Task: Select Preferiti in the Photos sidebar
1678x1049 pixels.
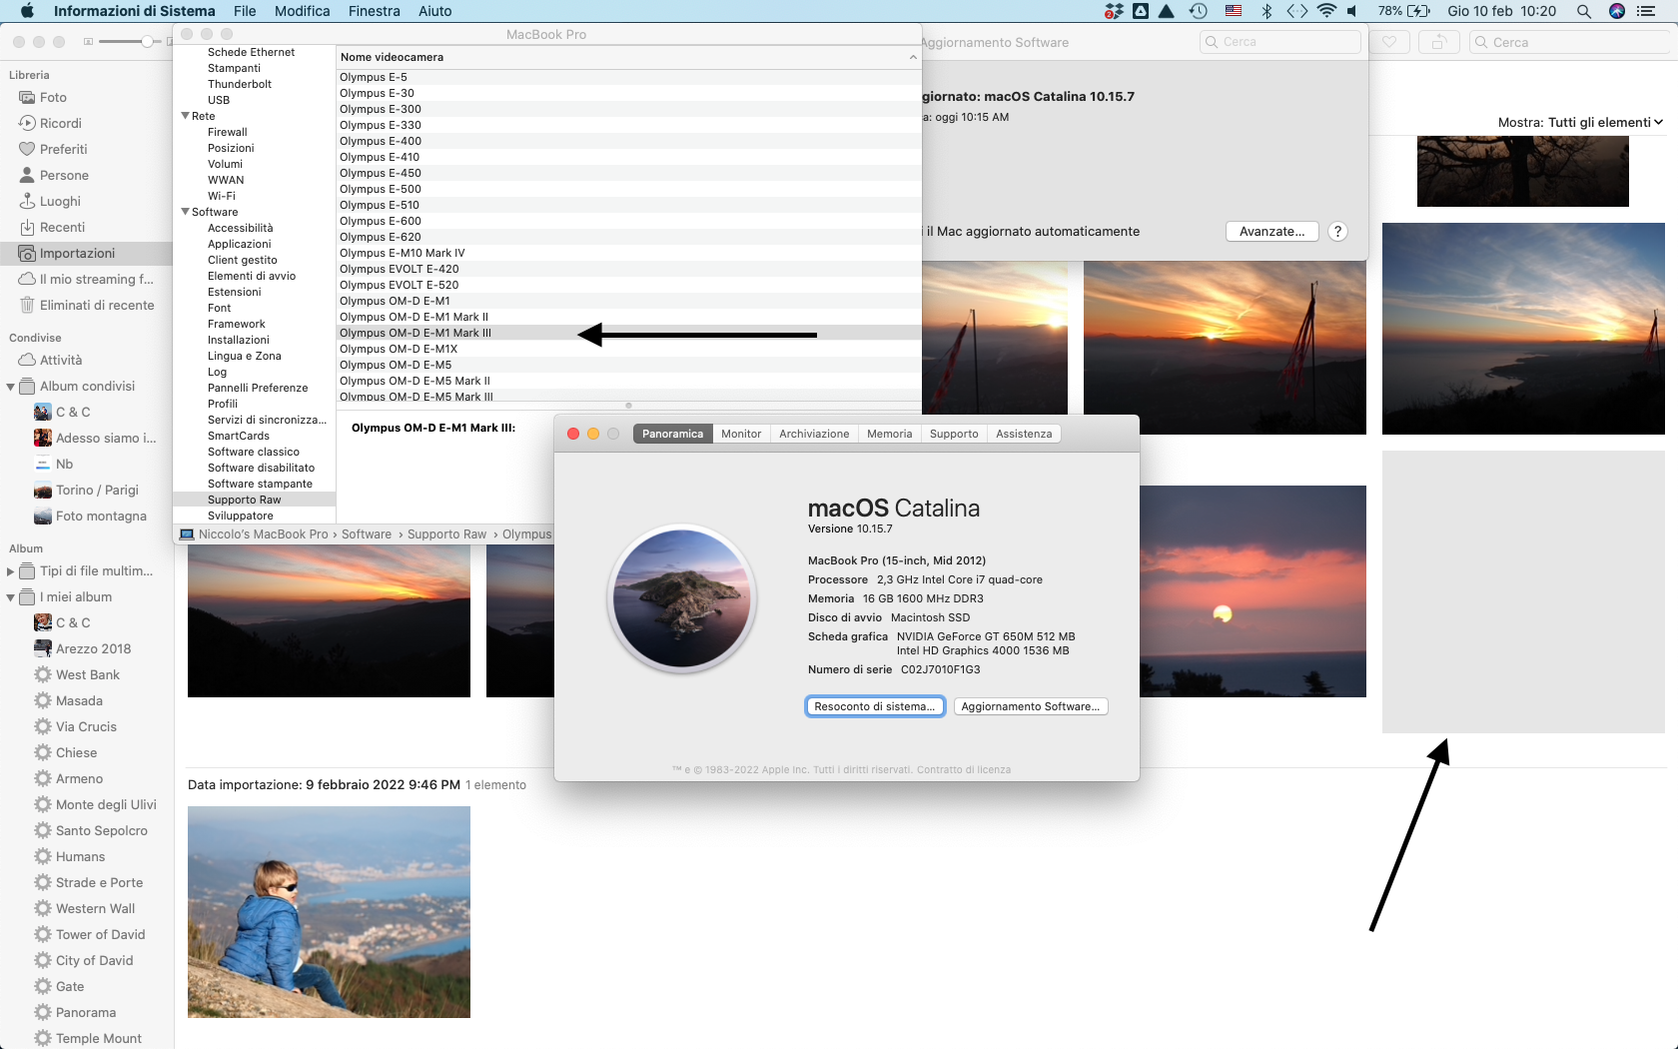Action: [64, 149]
